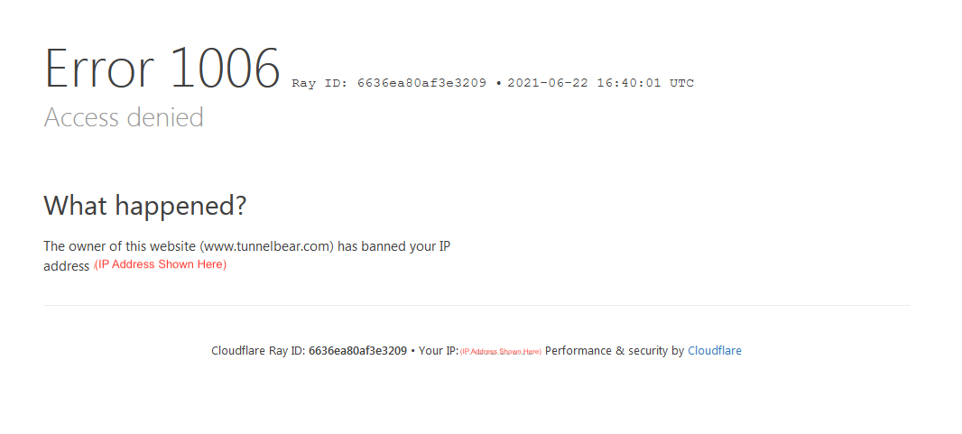Click the bullet separator in the footer line

point(413,351)
